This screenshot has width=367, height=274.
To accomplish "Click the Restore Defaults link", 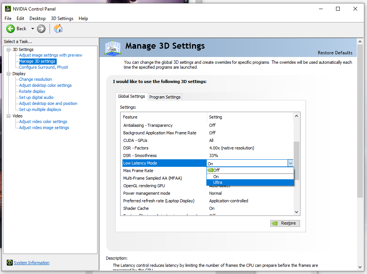I will coord(335,53).
